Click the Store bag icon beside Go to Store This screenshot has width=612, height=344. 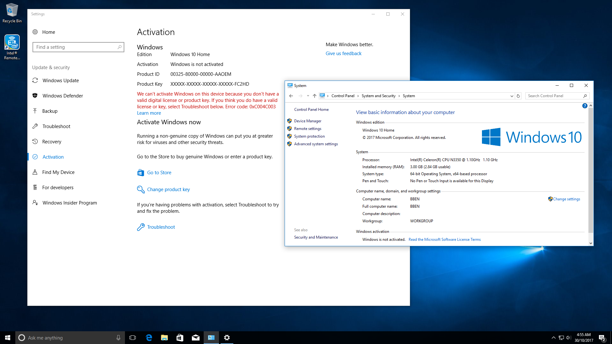point(141,173)
